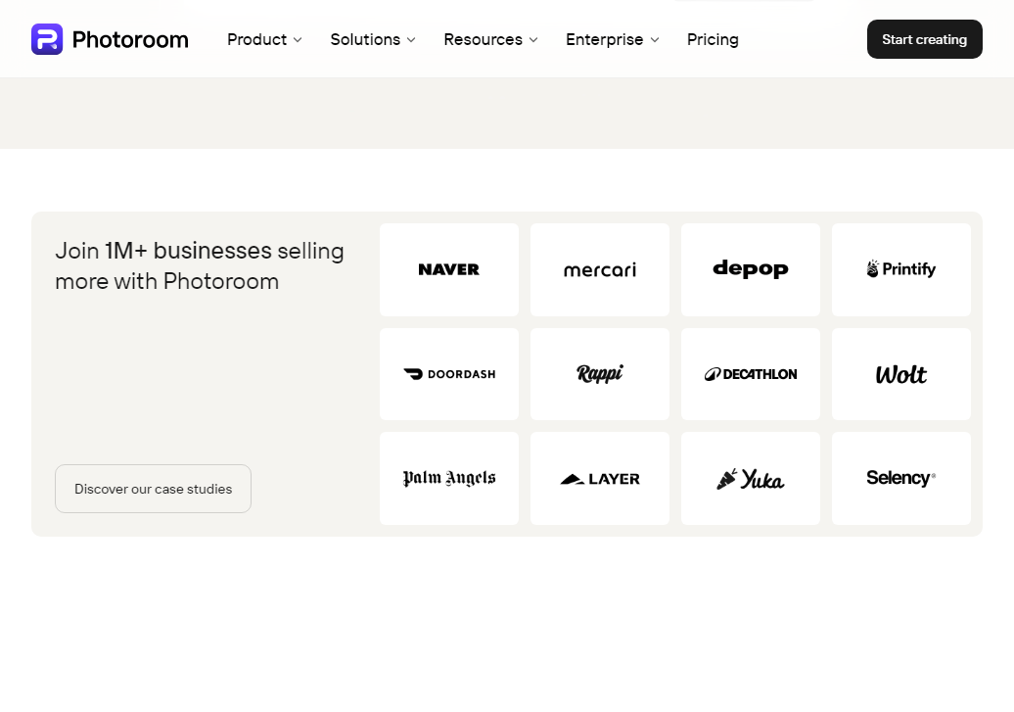Click the DoorDash logo icon
The width and height of the screenshot is (1014, 712).
coord(413,373)
